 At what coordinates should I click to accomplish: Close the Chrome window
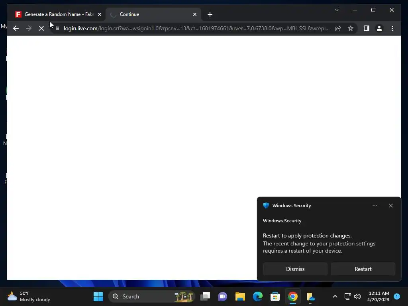coord(391,10)
